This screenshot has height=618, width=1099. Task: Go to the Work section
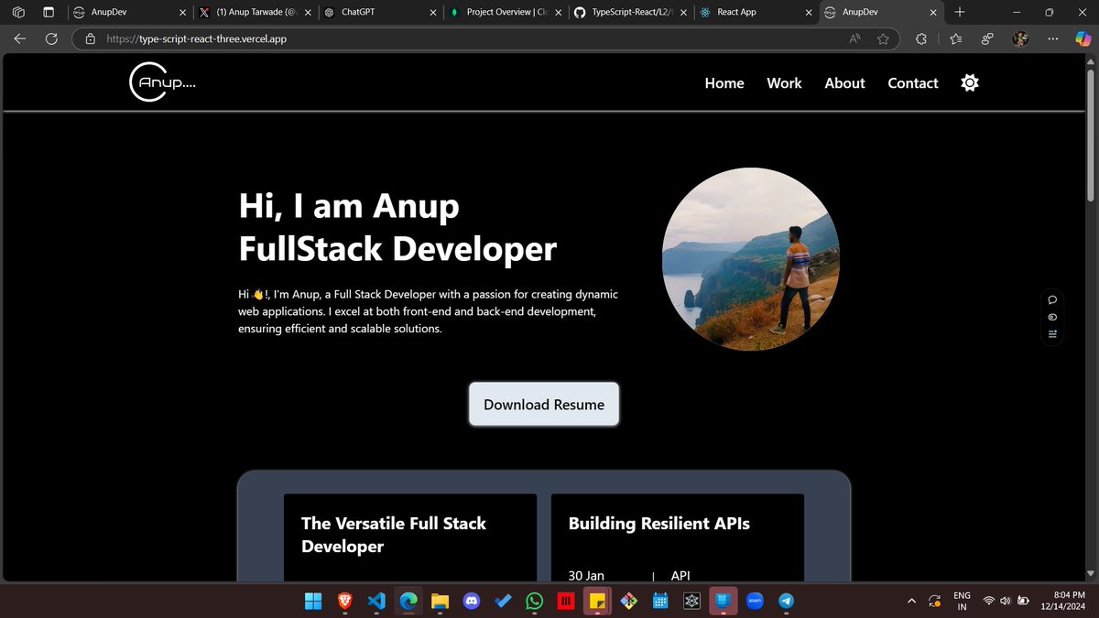point(784,82)
